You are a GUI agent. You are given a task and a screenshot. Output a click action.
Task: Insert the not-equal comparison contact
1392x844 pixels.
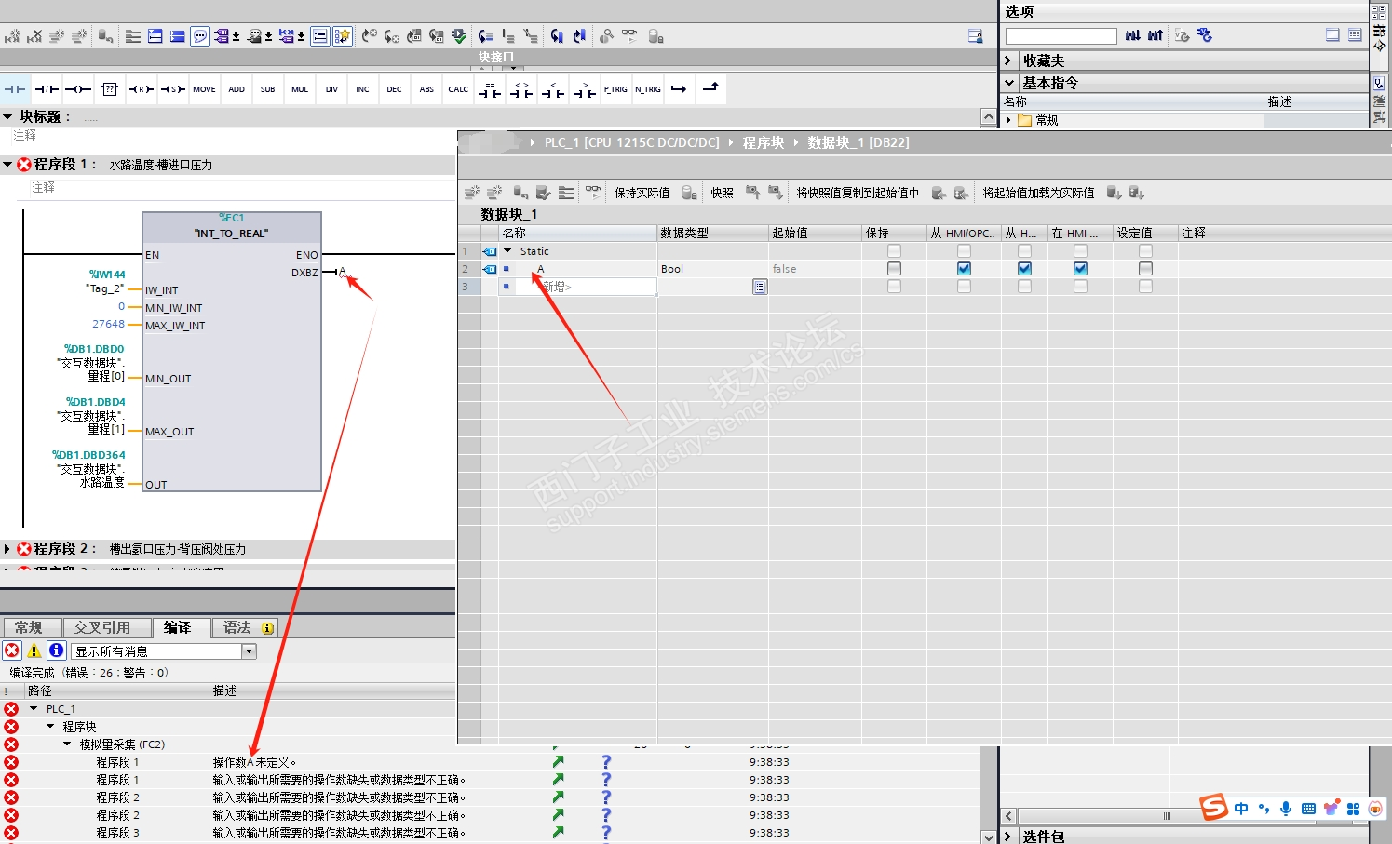click(x=521, y=89)
